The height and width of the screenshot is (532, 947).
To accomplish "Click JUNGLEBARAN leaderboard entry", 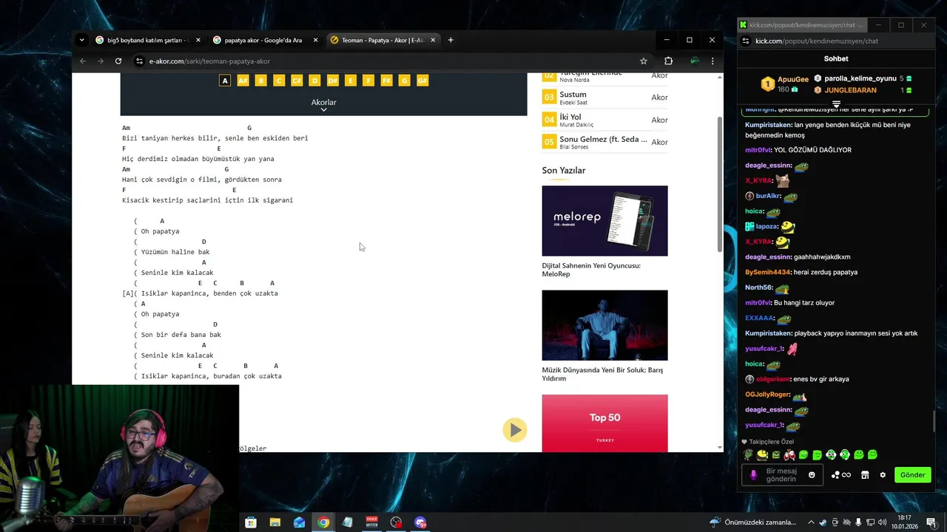I will 863,90.
